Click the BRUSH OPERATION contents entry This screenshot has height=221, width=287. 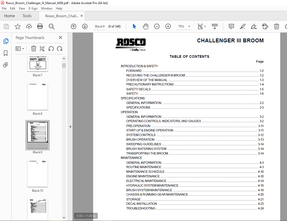195,140
